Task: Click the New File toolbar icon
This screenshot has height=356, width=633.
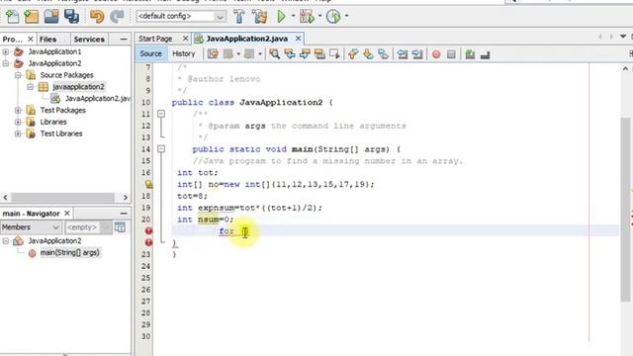Action: click(x=12, y=16)
